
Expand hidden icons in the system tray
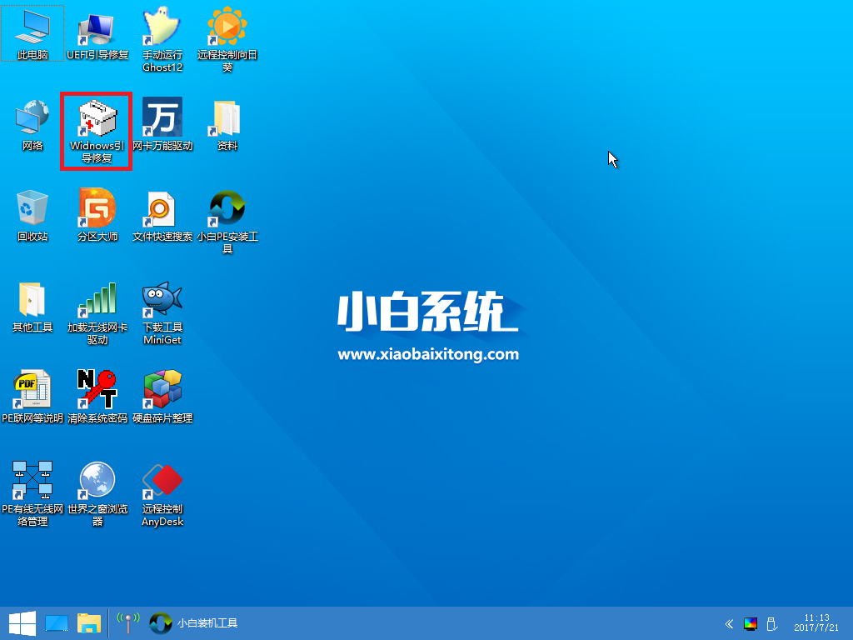tap(729, 623)
